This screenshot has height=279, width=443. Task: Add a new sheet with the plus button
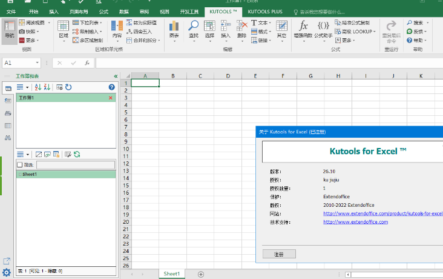pyautogui.click(x=201, y=274)
